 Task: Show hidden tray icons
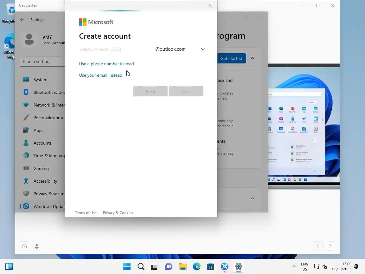pyautogui.click(x=294, y=266)
